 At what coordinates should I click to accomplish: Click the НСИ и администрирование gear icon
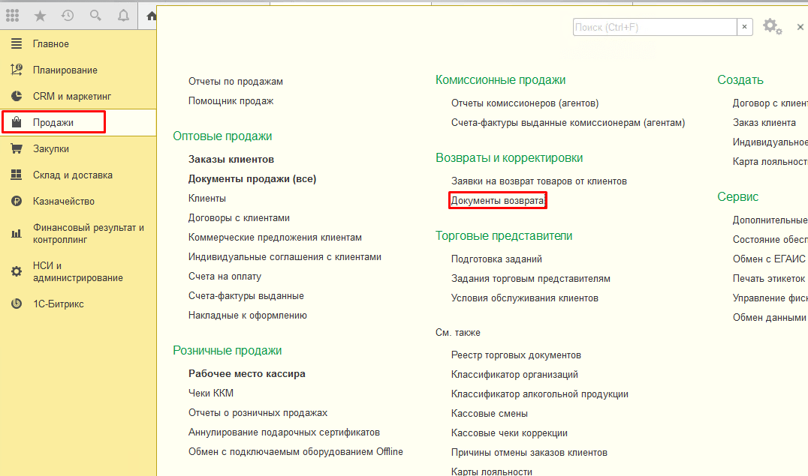click(17, 271)
